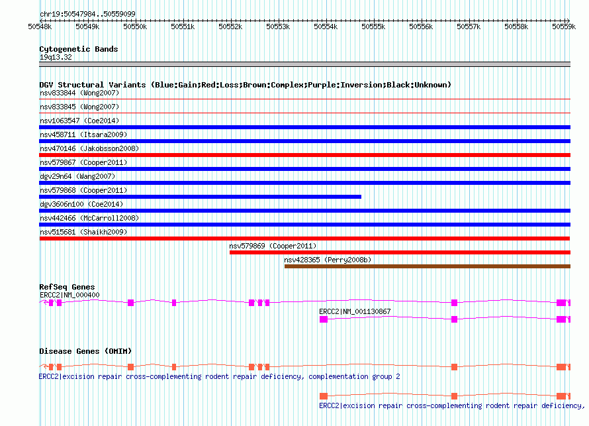Click the red bar under nsv579869
The image size is (589, 426).
[x=400, y=252]
